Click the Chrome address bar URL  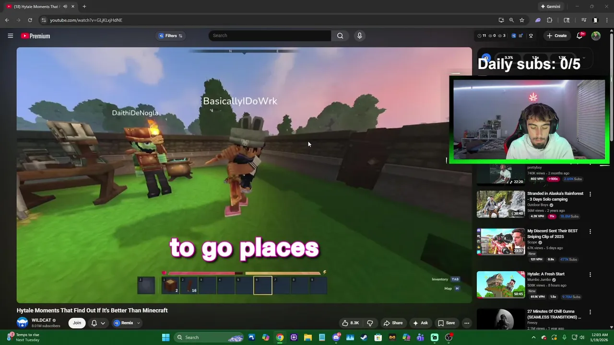pos(86,20)
